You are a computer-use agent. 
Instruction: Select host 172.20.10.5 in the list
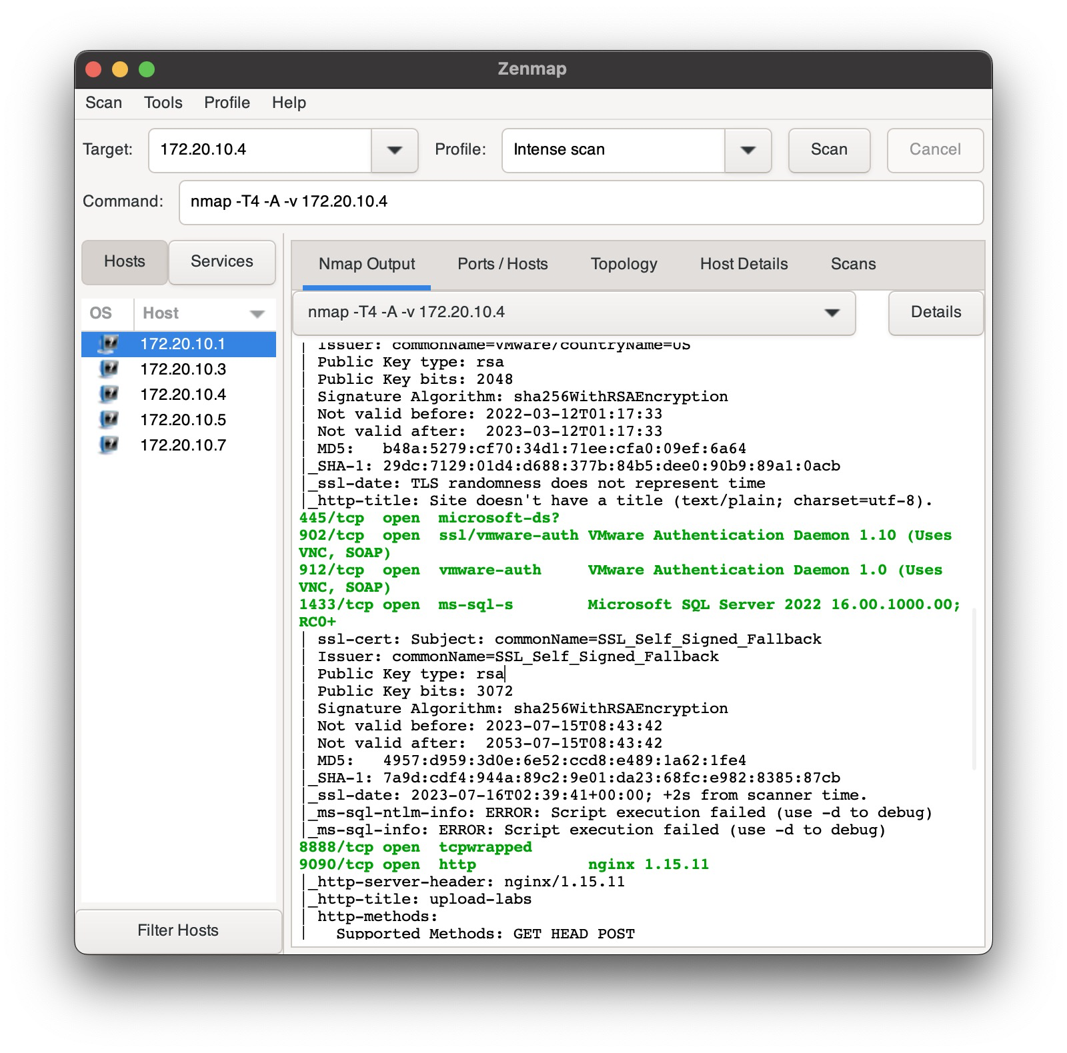[x=179, y=420]
